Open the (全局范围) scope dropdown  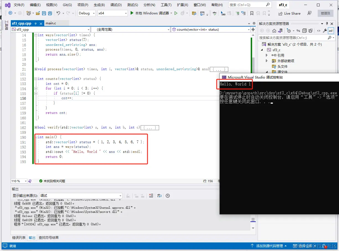tap(130, 29)
